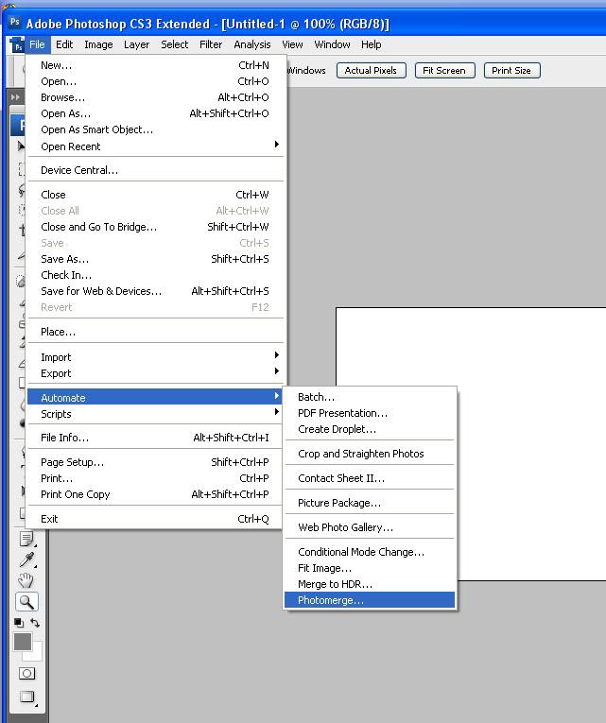The image size is (606, 723).
Task: Expand the Open Recent submenu
Action: point(155,146)
